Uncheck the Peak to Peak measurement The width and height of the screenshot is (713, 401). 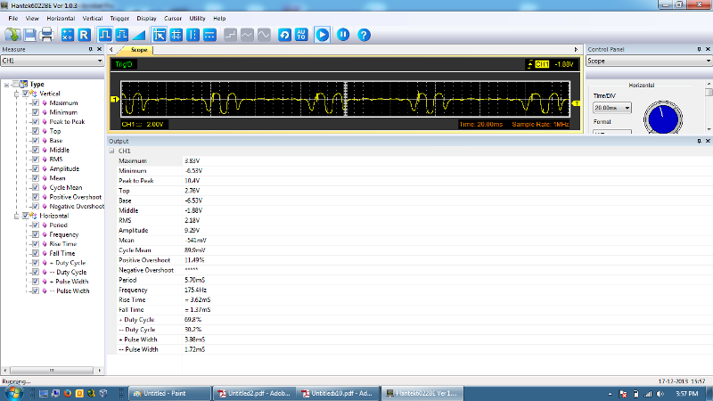point(35,121)
